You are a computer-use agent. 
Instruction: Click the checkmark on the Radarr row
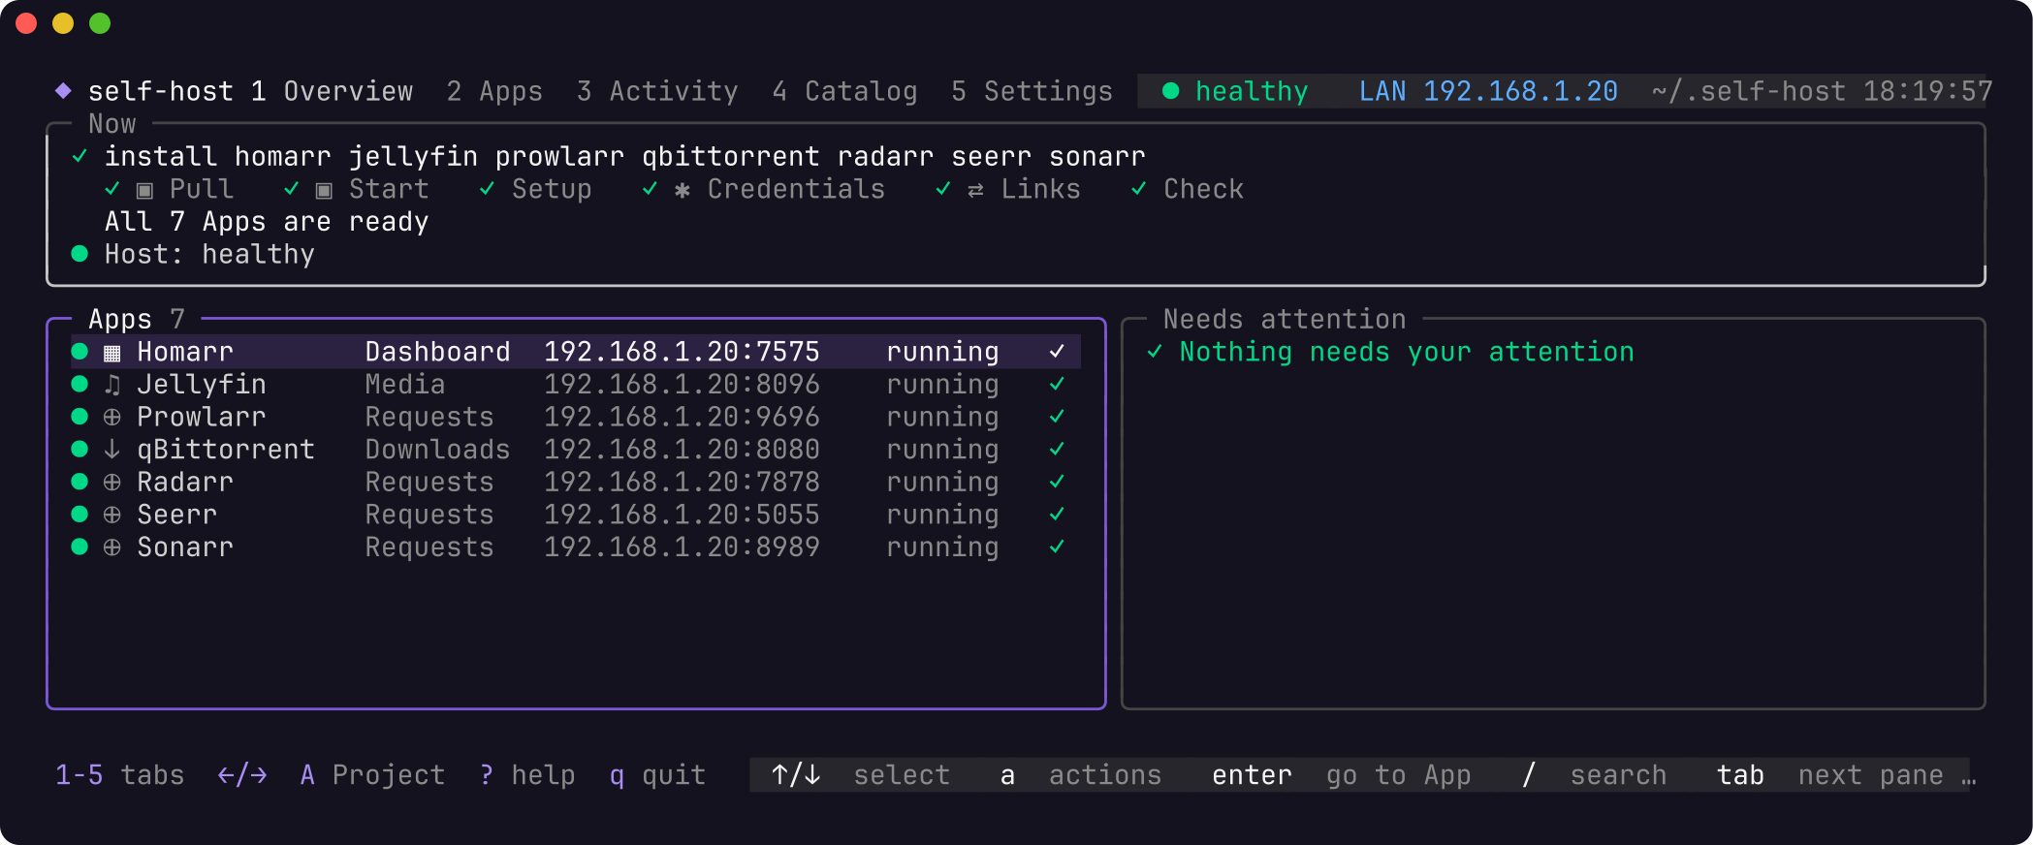click(1057, 482)
